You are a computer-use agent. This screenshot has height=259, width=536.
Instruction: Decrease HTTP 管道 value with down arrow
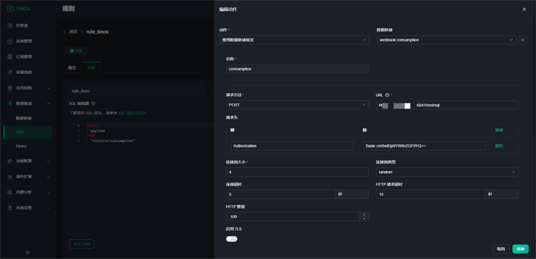364,219
